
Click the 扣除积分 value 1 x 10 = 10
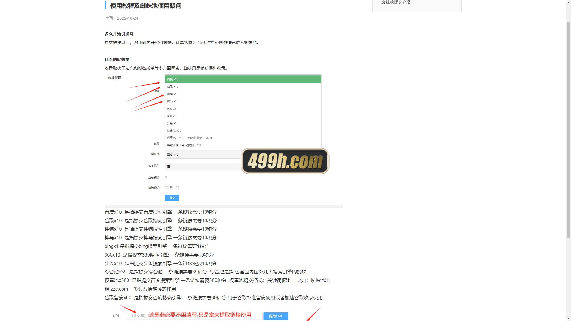(x=172, y=188)
